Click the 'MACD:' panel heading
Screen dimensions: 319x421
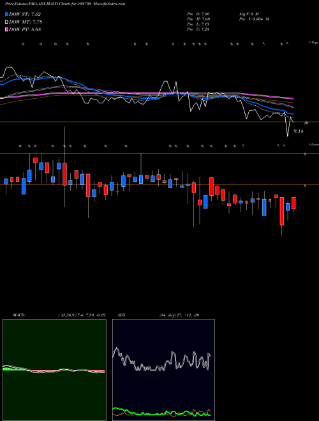click(19, 315)
